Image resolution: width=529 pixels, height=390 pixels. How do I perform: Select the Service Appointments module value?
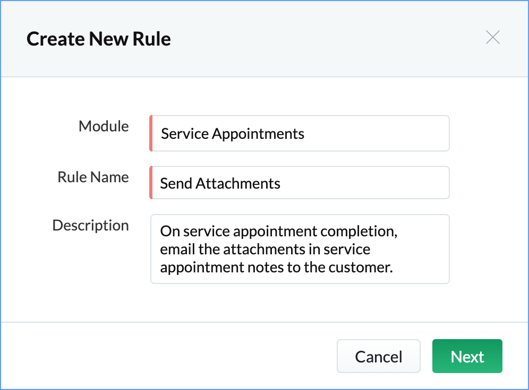coord(233,134)
